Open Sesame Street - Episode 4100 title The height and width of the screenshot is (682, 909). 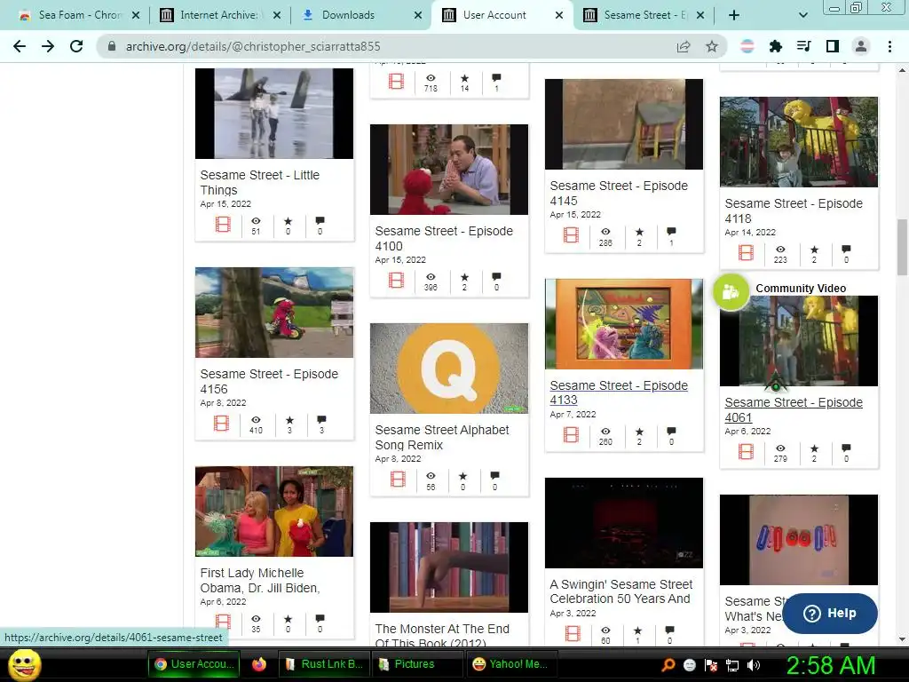444,238
